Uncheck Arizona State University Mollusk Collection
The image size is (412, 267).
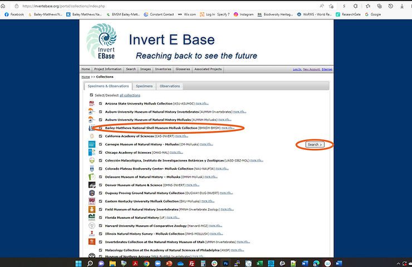click(100, 103)
